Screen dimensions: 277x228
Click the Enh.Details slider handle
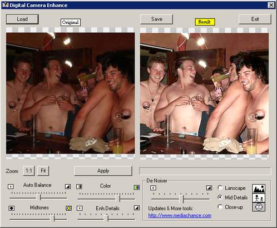pyautogui.click(x=106, y=219)
